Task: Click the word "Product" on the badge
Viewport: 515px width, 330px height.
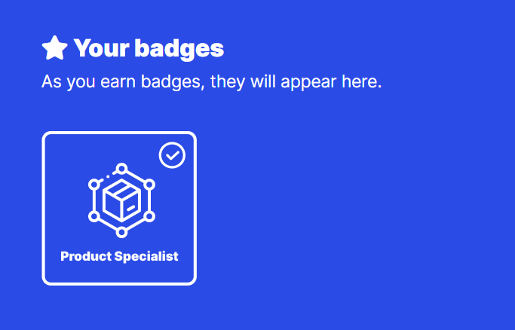Action: [x=87, y=256]
